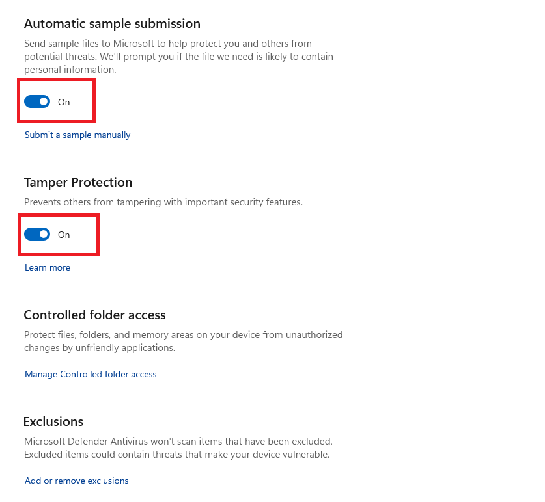The width and height of the screenshot is (545, 502).
Task: Turn off the Automatic sample submission toggle
Action: coord(37,102)
